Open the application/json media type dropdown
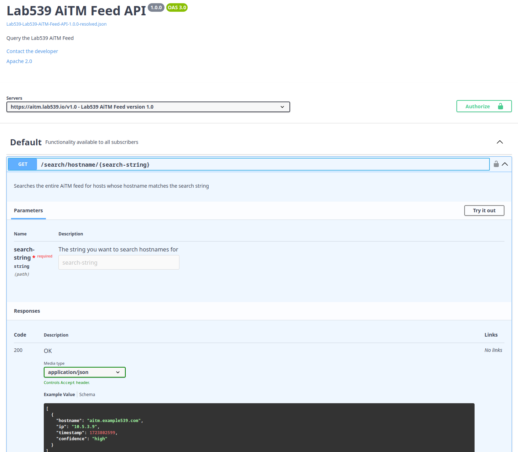 click(85, 372)
